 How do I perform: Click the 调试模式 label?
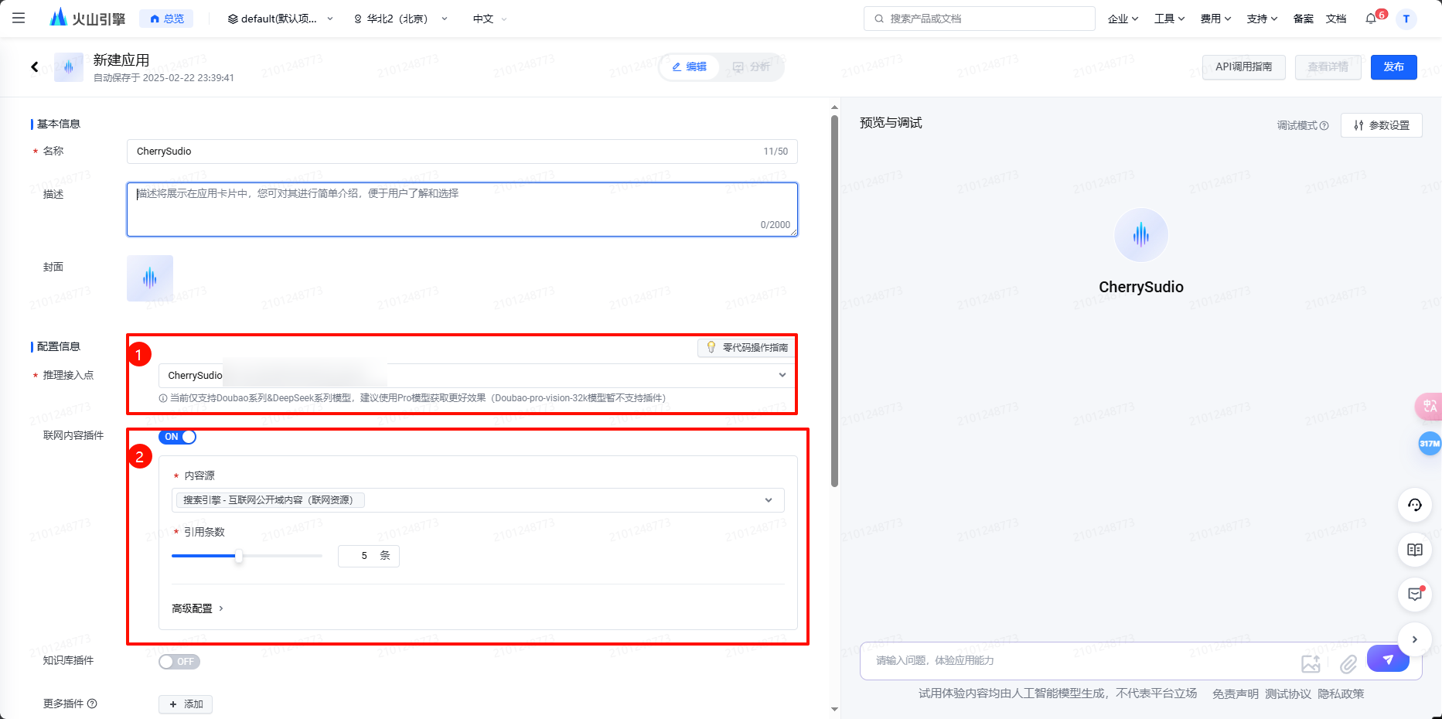(1297, 125)
